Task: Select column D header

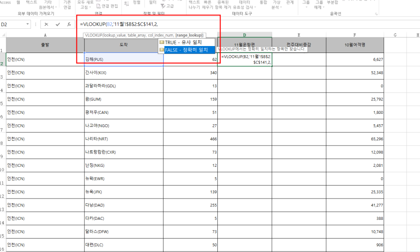Action: [244, 35]
